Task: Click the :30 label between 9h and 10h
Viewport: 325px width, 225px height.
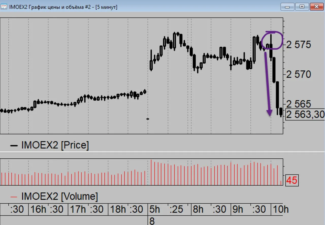Action: (x=259, y=209)
